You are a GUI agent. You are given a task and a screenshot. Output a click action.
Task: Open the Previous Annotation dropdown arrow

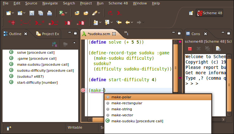tap(112, 22)
